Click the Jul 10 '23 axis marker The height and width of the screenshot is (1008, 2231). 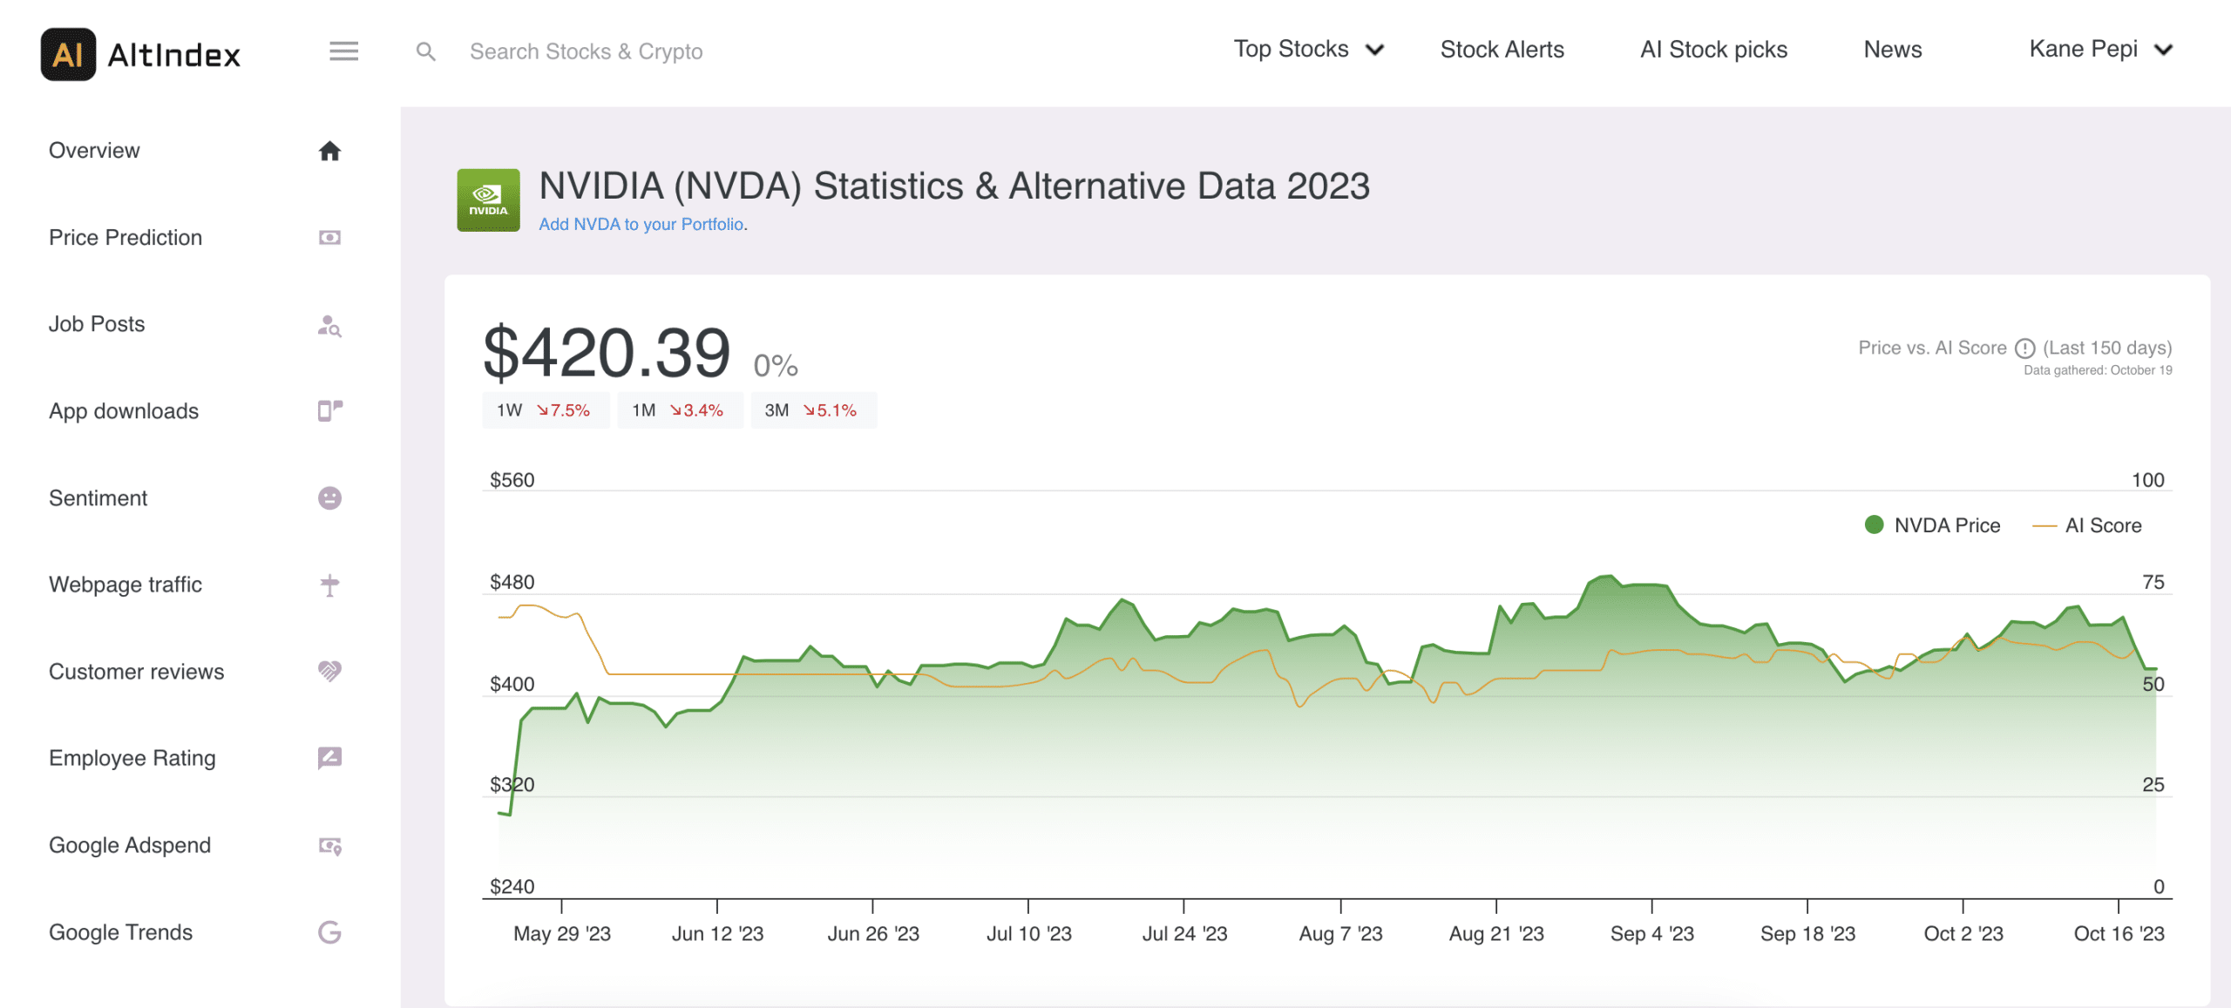1028,934
